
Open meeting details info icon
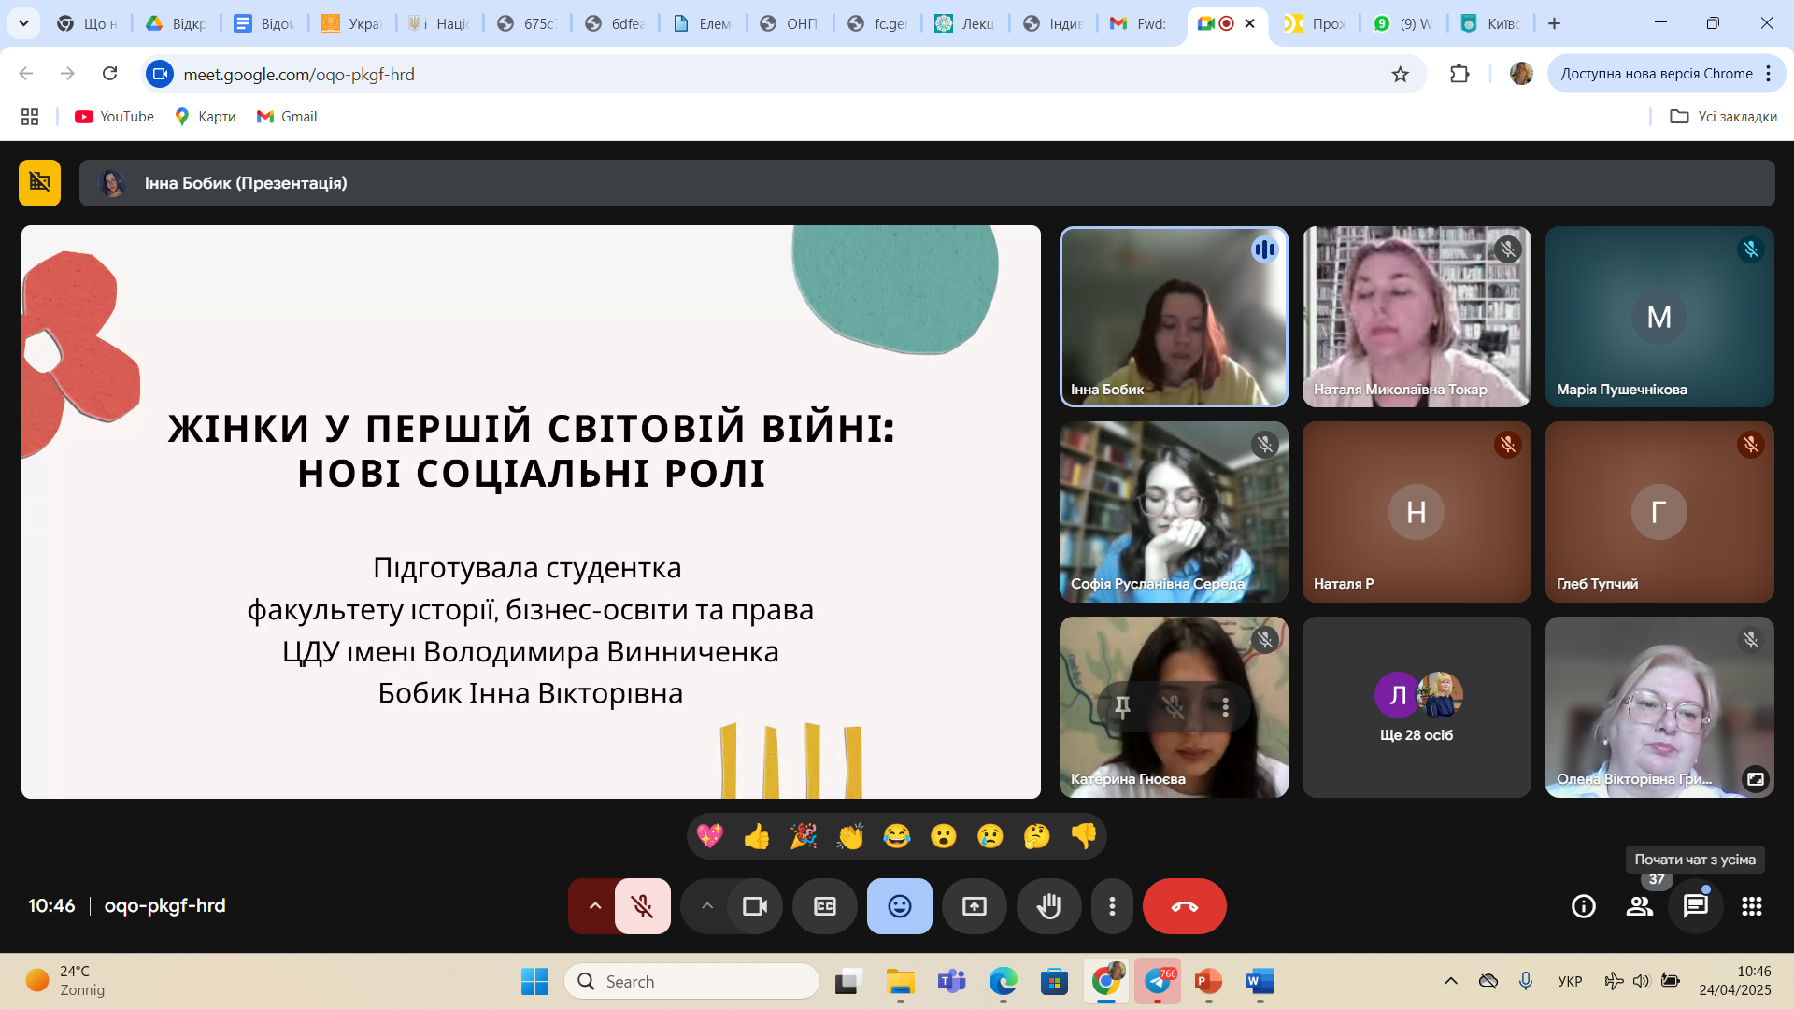point(1583,906)
